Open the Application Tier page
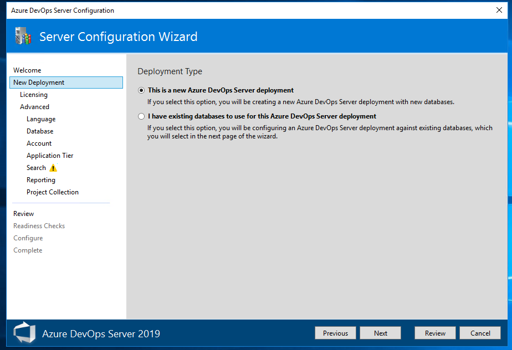512x350 pixels. [x=50, y=156]
